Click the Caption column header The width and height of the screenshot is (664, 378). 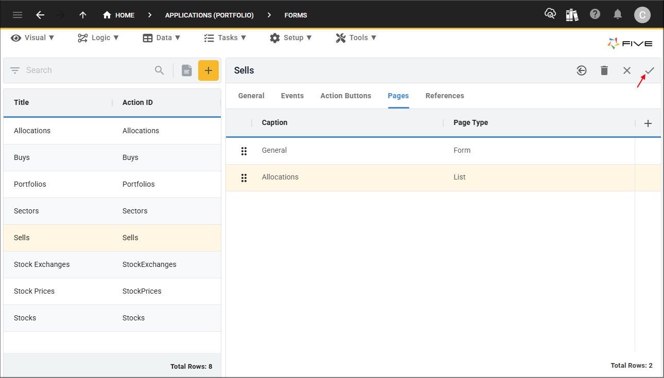click(275, 122)
